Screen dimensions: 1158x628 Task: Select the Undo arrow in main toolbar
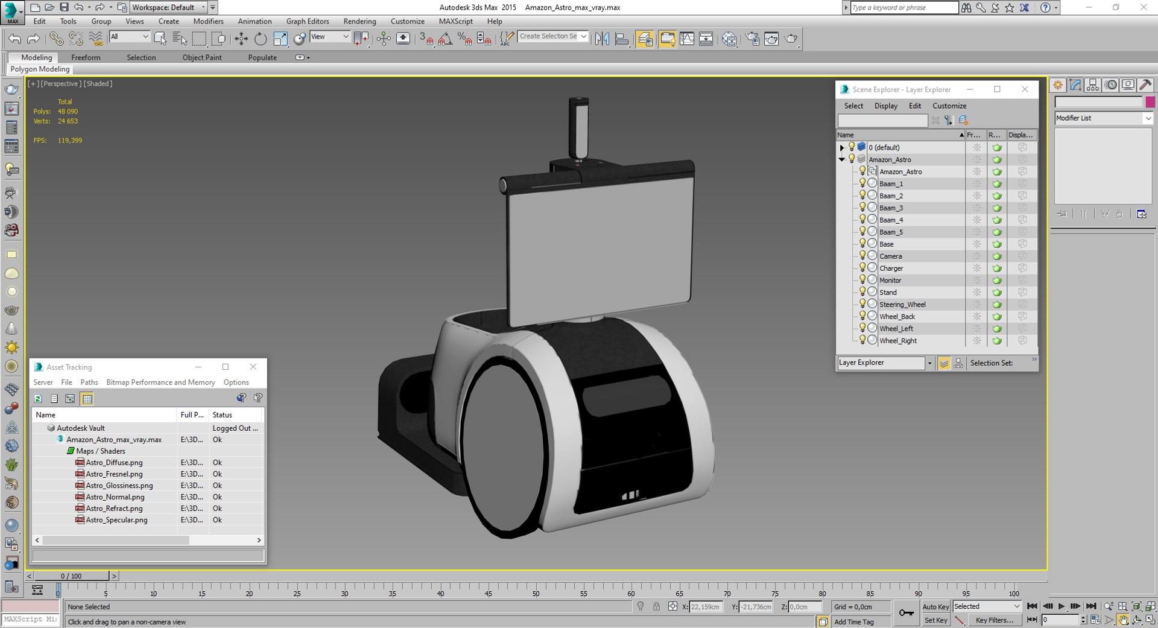coord(14,39)
